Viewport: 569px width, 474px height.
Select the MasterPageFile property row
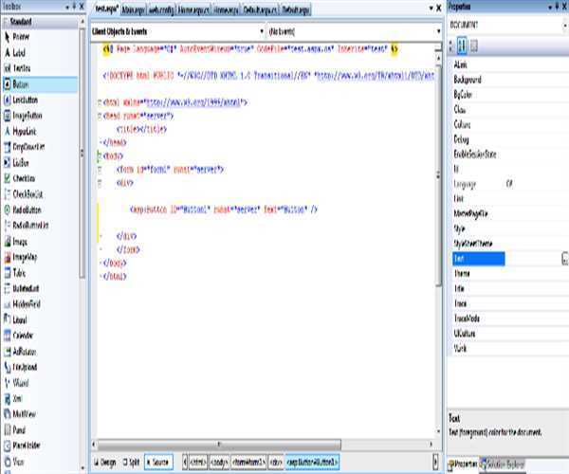pyautogui.click(x=508, y=214)
